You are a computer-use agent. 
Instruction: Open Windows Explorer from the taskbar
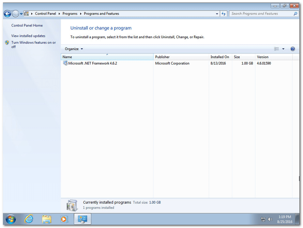click(47, 219)
